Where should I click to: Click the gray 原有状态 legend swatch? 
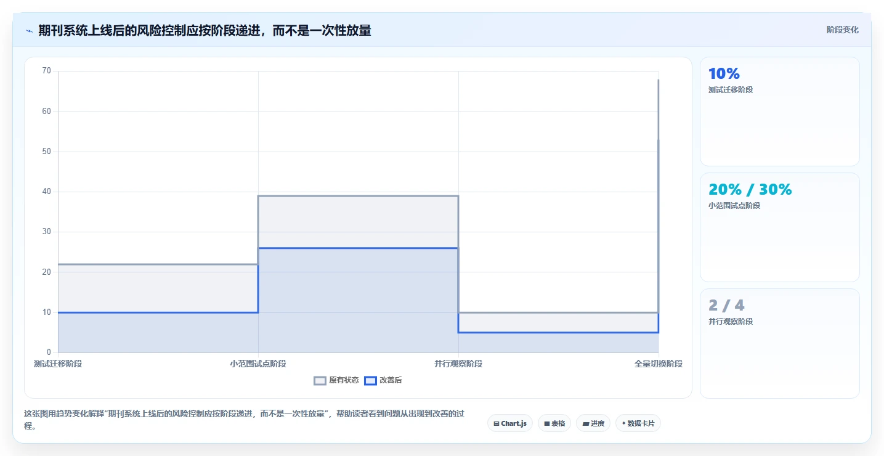(x=320, y=380)
